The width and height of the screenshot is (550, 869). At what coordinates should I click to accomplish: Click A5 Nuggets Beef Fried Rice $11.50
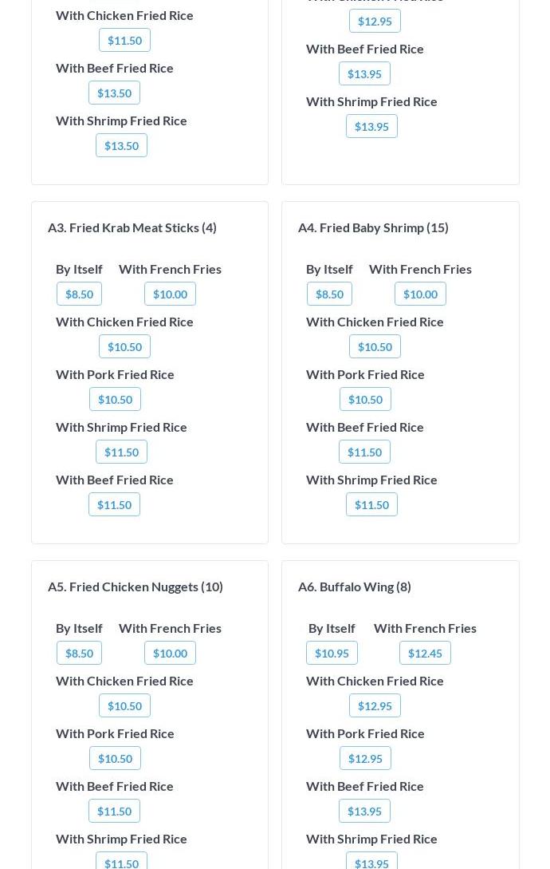(x=114, y=811)
